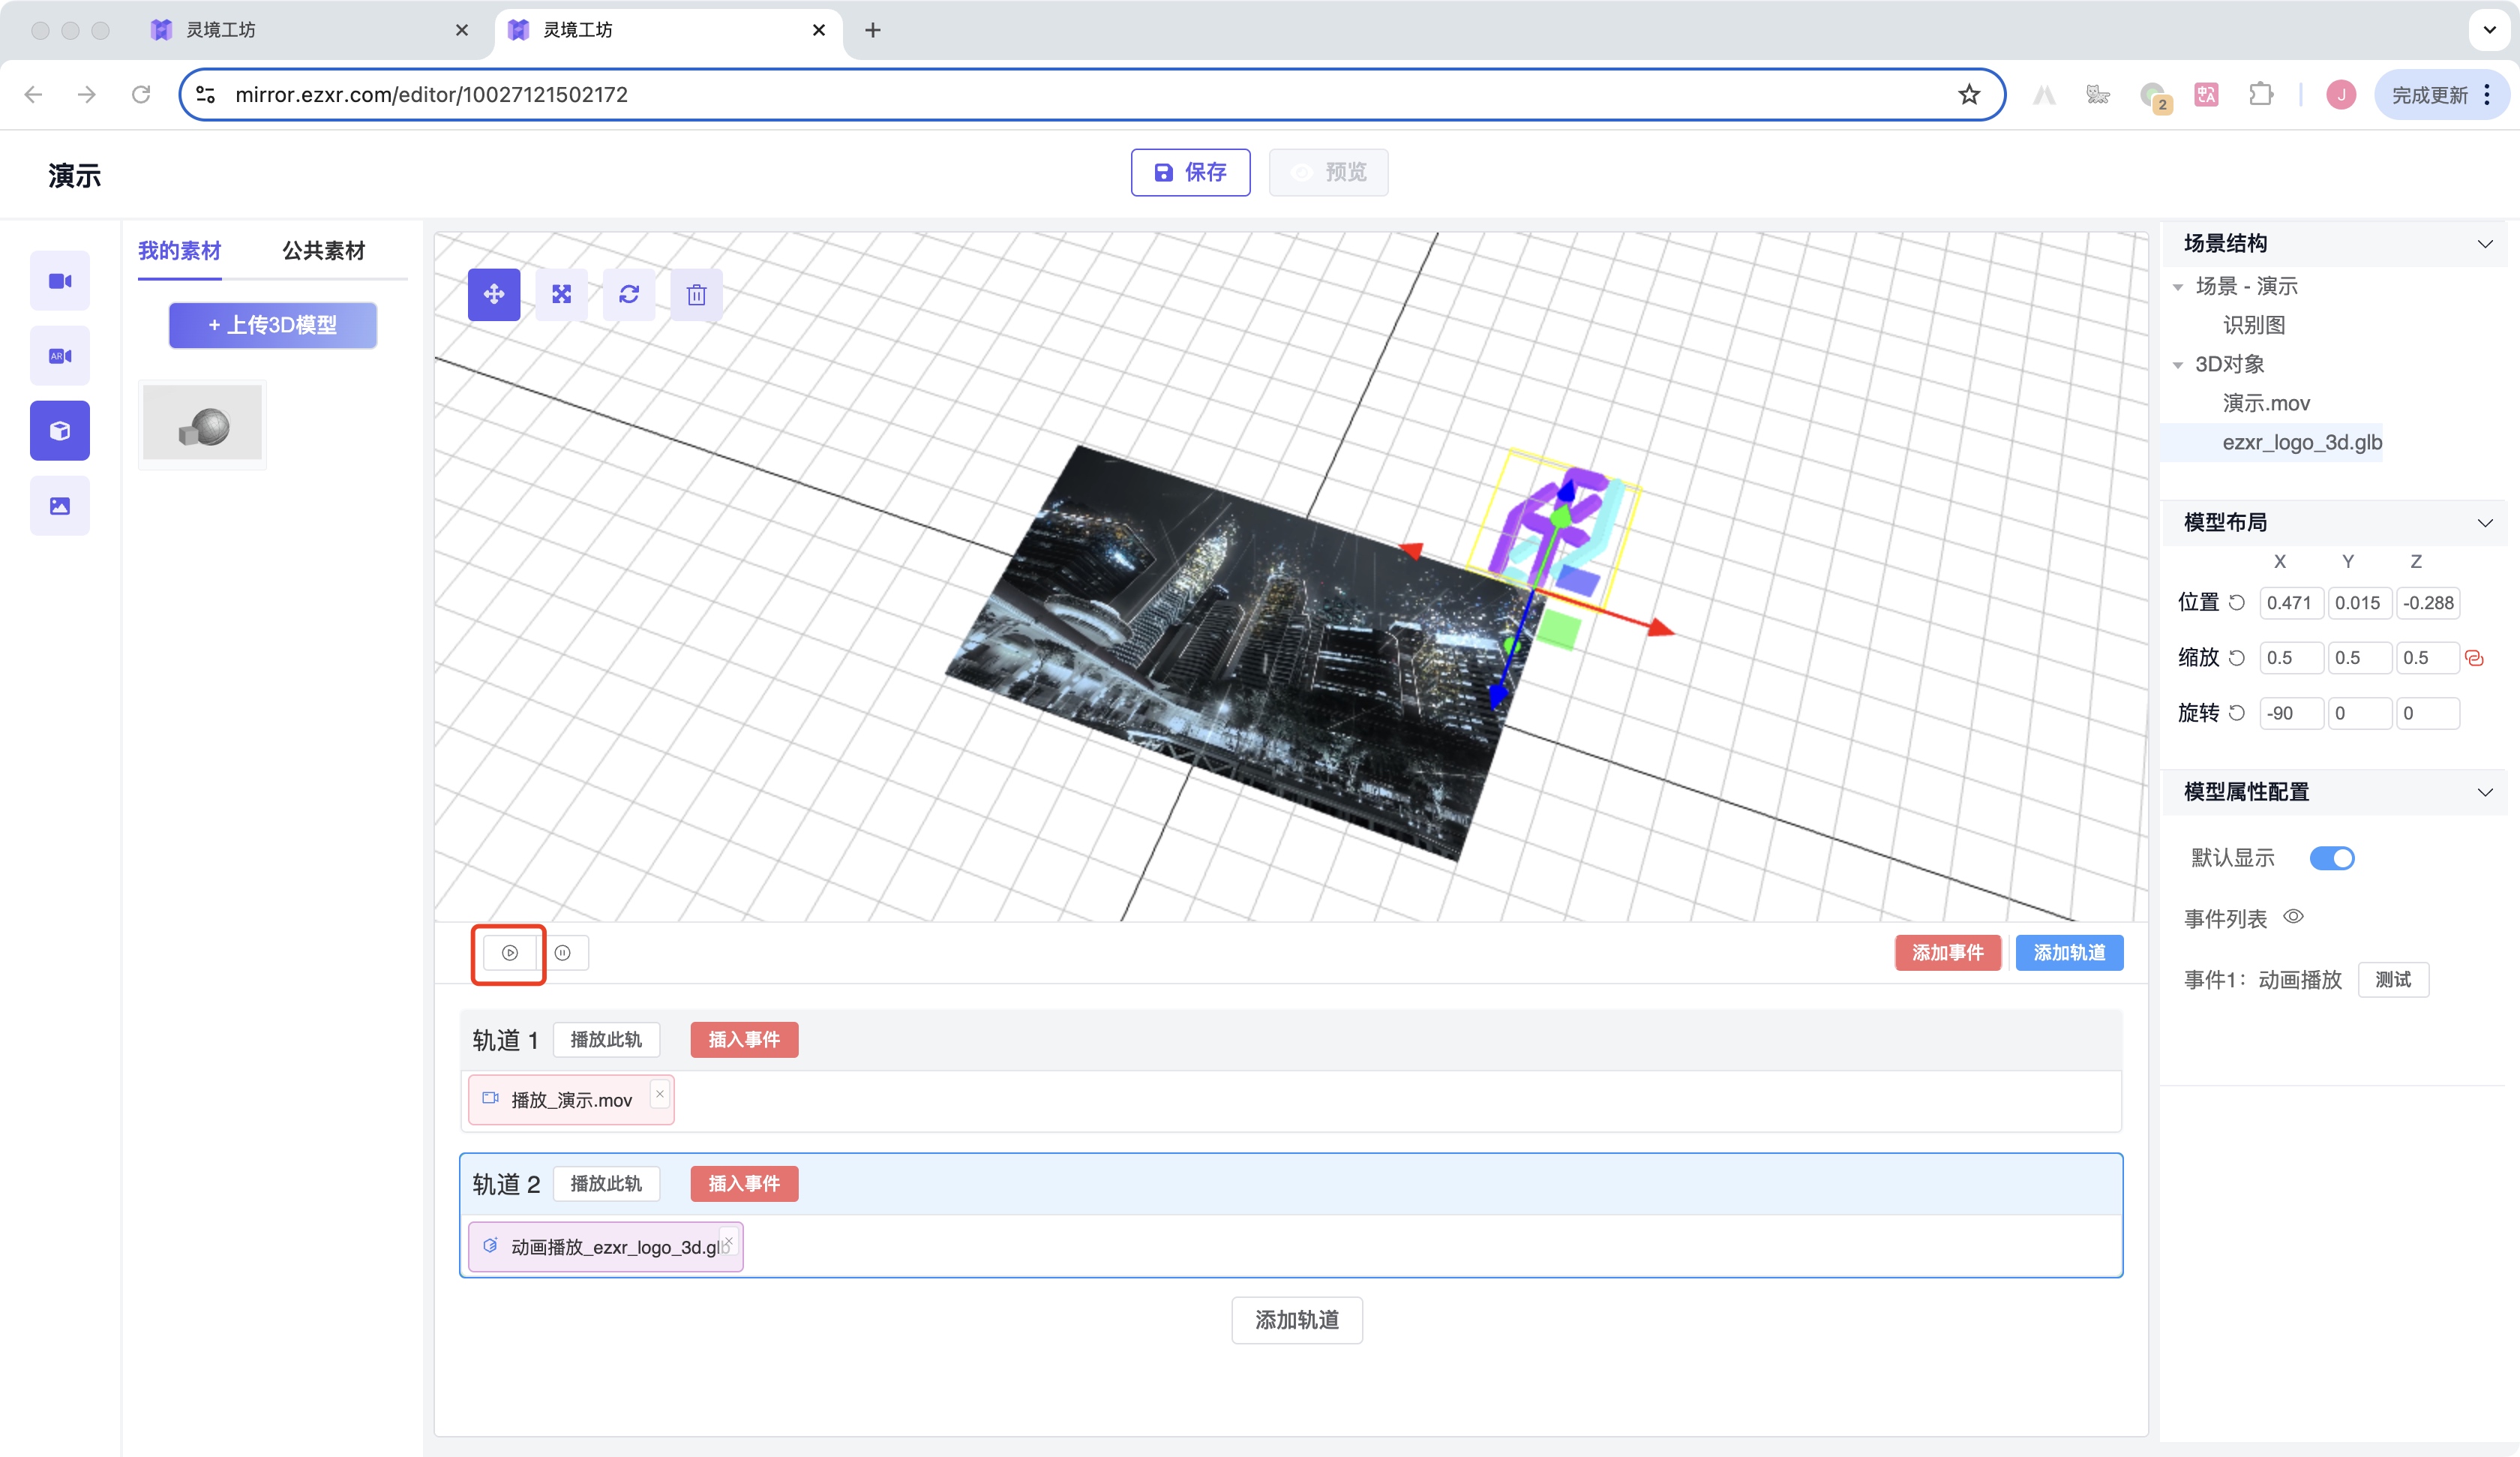Toggle the 默认显示 switch
The width and height of the screenshot is (2520, 1457).
[x=2332, y=858]
